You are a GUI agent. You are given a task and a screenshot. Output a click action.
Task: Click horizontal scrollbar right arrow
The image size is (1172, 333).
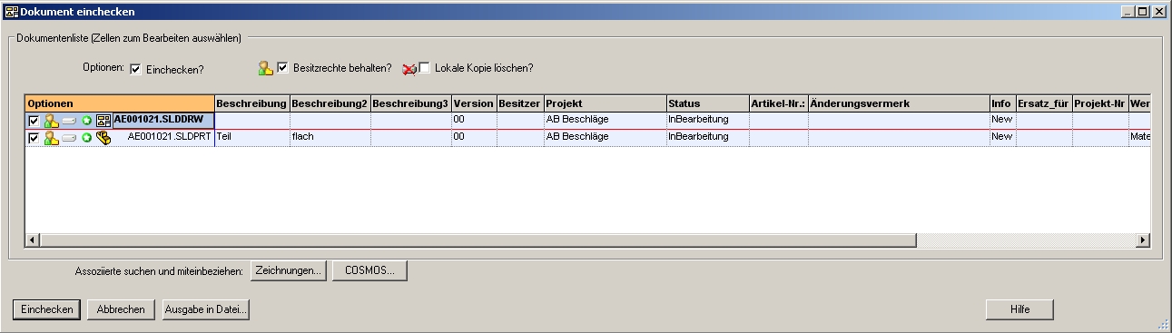point(1143,240)
